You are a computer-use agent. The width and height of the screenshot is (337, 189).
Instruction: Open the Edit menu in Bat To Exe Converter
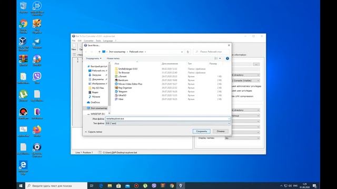click(x=80, y=41)
